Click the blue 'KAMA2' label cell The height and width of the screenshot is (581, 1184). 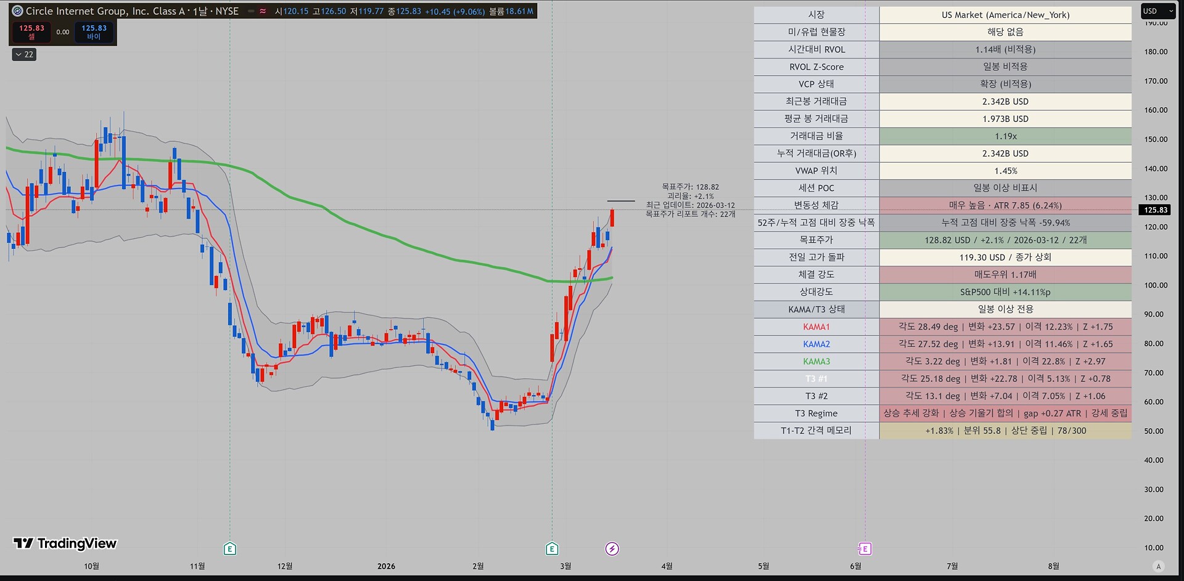click(x=816, y=344)
